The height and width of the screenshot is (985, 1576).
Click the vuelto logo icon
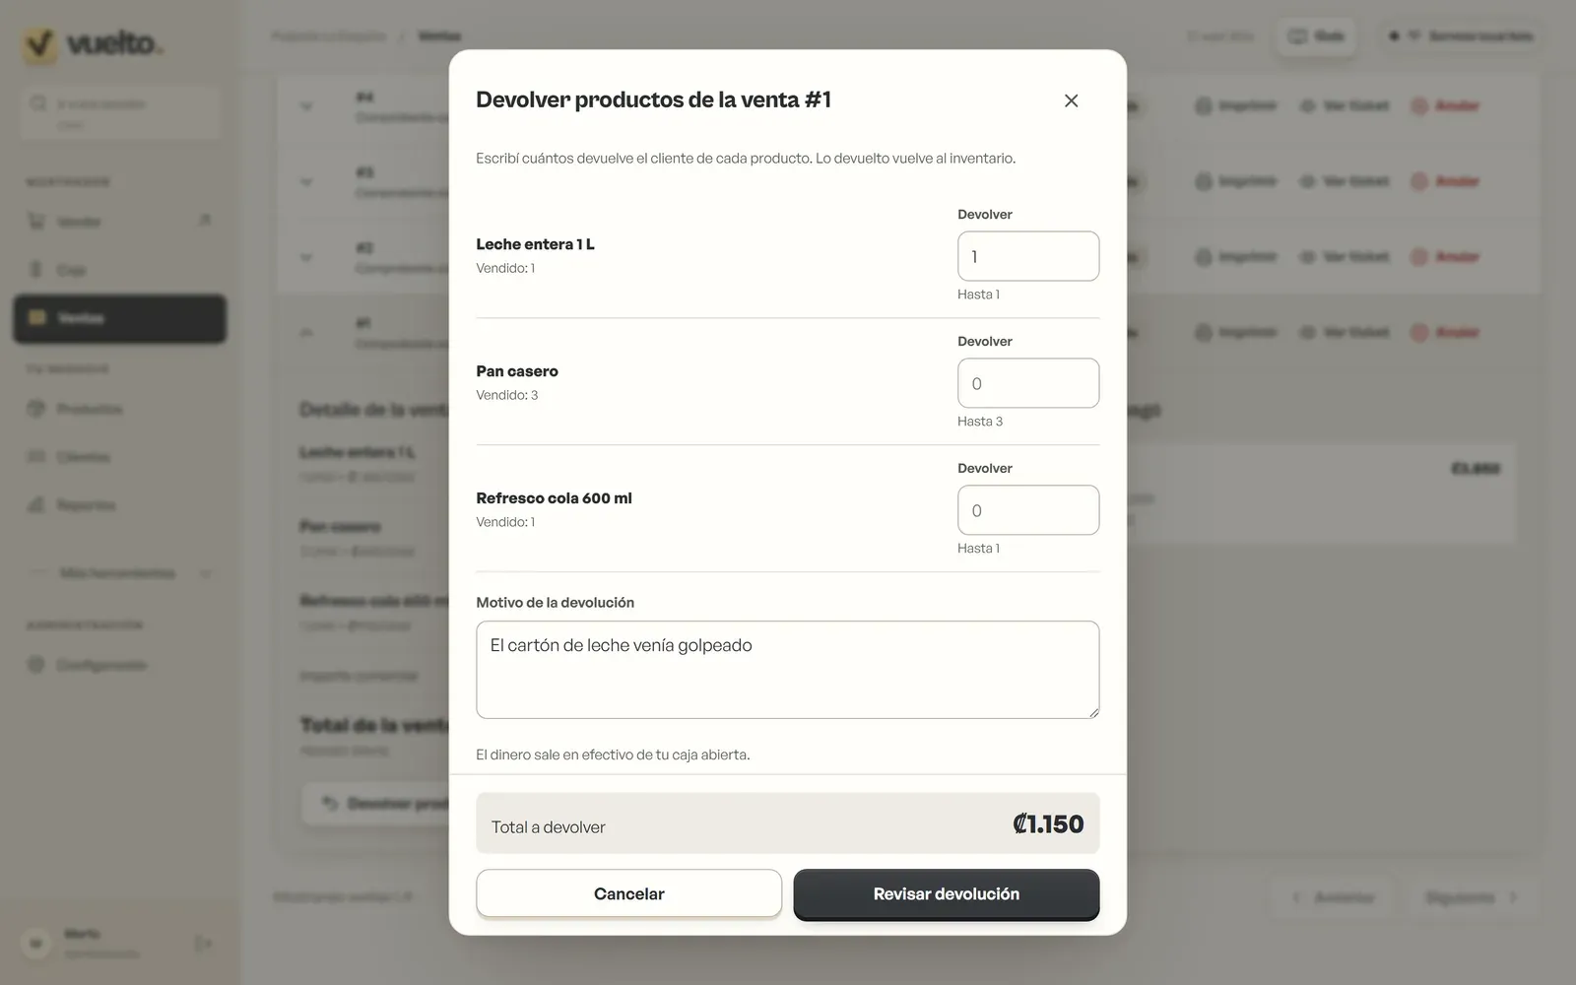coord(40,44)
